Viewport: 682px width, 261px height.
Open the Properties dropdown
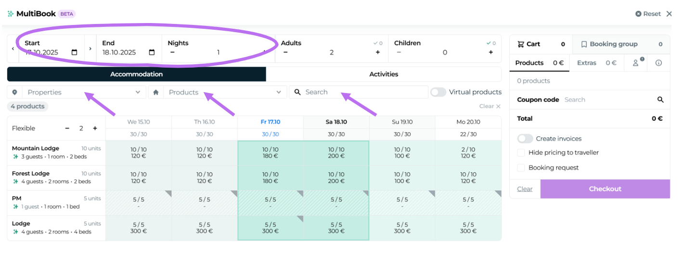(x=83, y=92)
